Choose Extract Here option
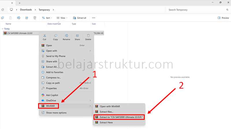231x129 pixels. 119,123
